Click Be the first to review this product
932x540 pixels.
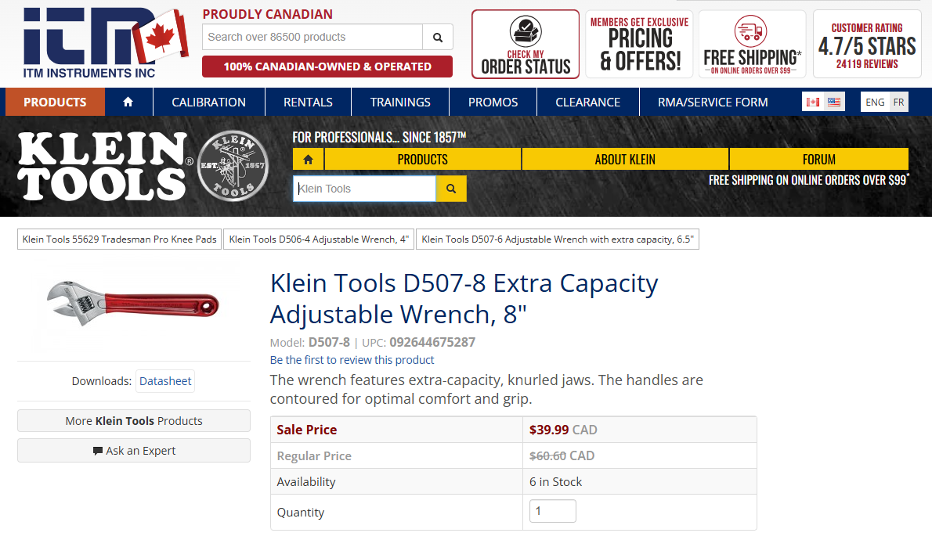(x=352, y=359)
